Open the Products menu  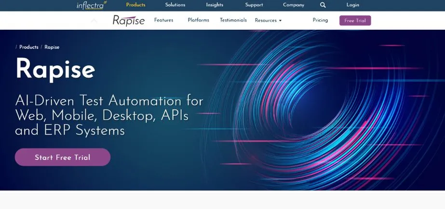135,5
